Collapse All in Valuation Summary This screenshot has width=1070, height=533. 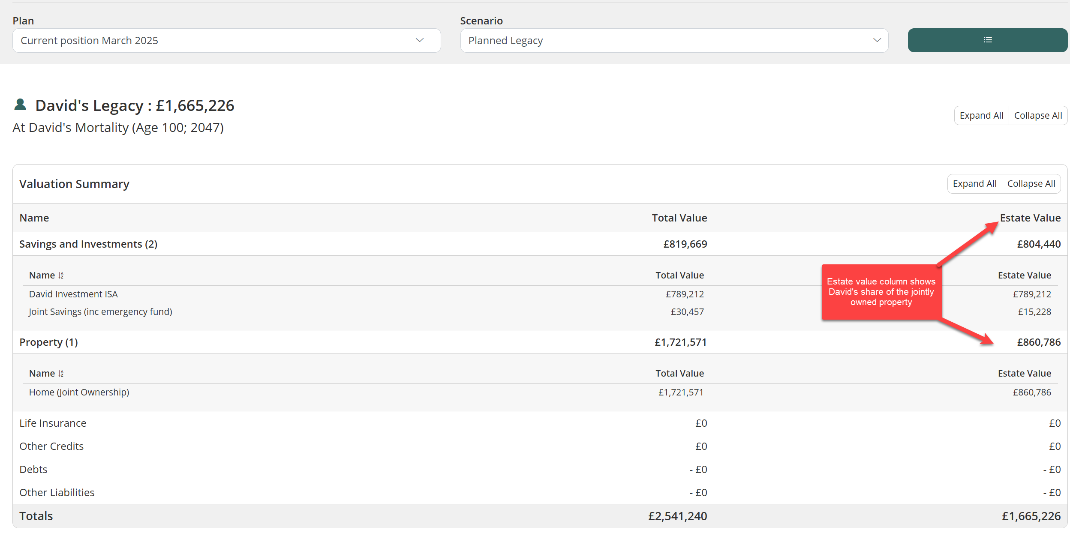pyautogui.click(x=1031, y=184)
